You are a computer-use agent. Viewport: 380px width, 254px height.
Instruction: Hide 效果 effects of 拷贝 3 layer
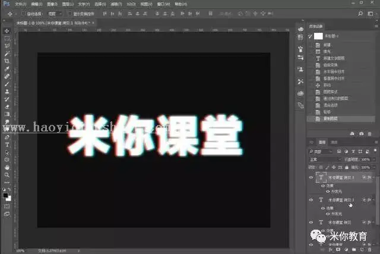[323, 186]
